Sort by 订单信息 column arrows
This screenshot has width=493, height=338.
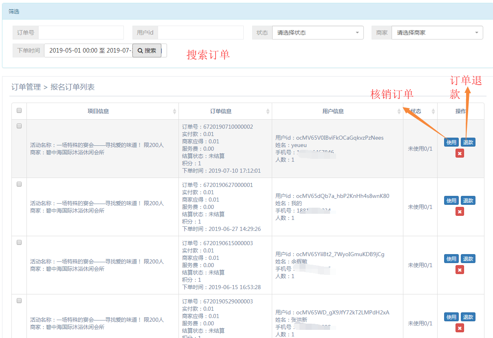(268, 111)
